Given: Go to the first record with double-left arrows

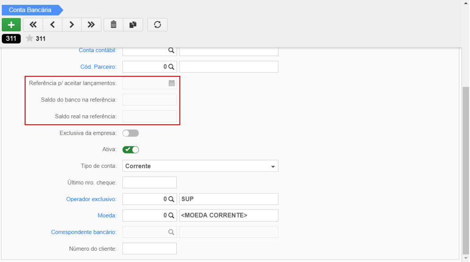Looking at the screenshot, I should [x=33, y=25].
